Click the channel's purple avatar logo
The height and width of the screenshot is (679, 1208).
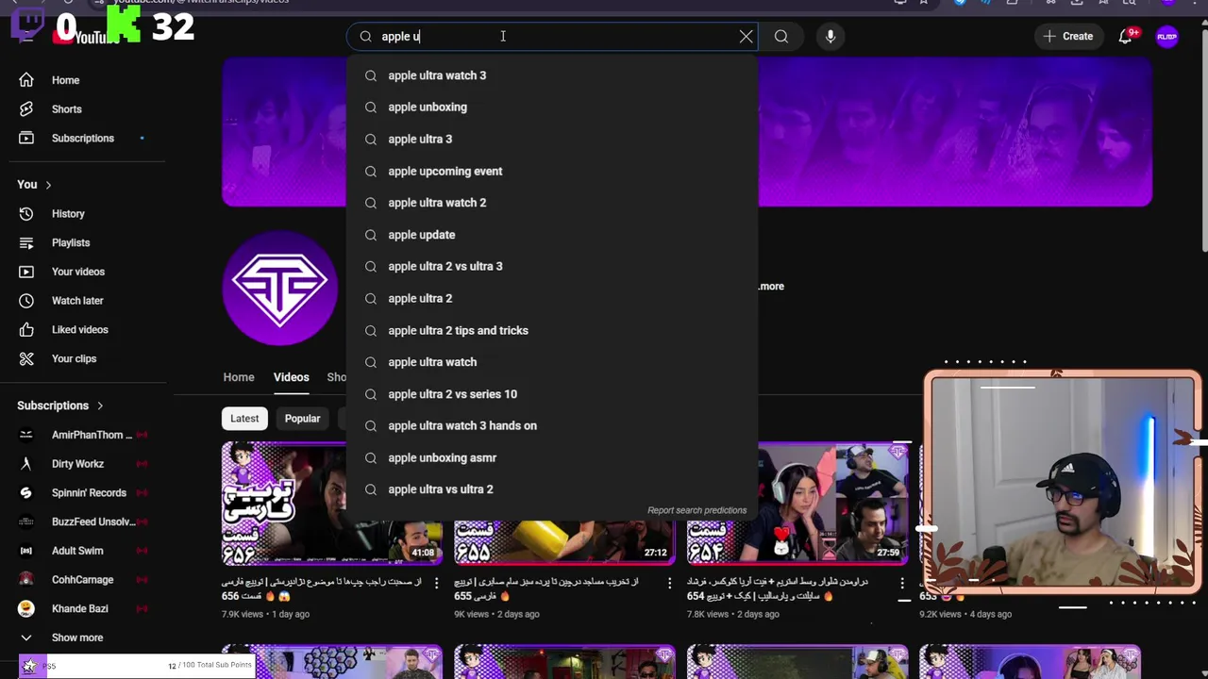280,288
